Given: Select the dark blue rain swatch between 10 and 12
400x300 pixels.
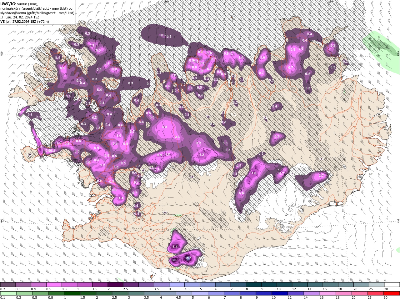Looking at the screenshot, I should tap(280, 293).
